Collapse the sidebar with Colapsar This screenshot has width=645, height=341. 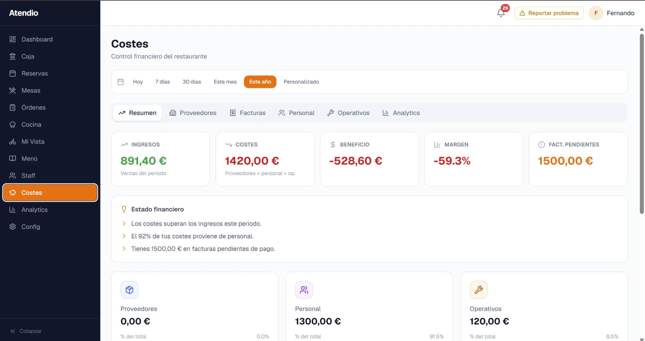[26, 331]
